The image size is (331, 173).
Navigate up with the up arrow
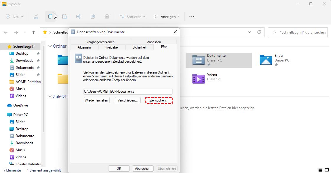coord(34,32)
